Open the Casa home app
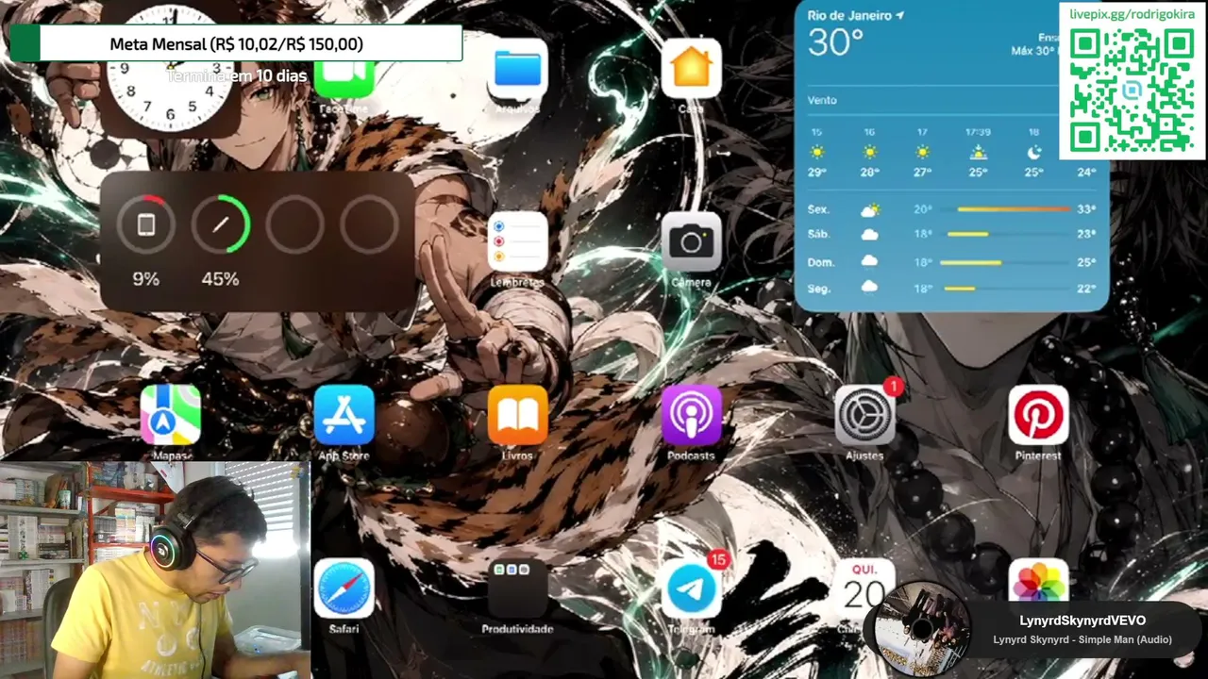Image resolution: width=1208 pixels, height=679 pixels. [x=691, y=69]
